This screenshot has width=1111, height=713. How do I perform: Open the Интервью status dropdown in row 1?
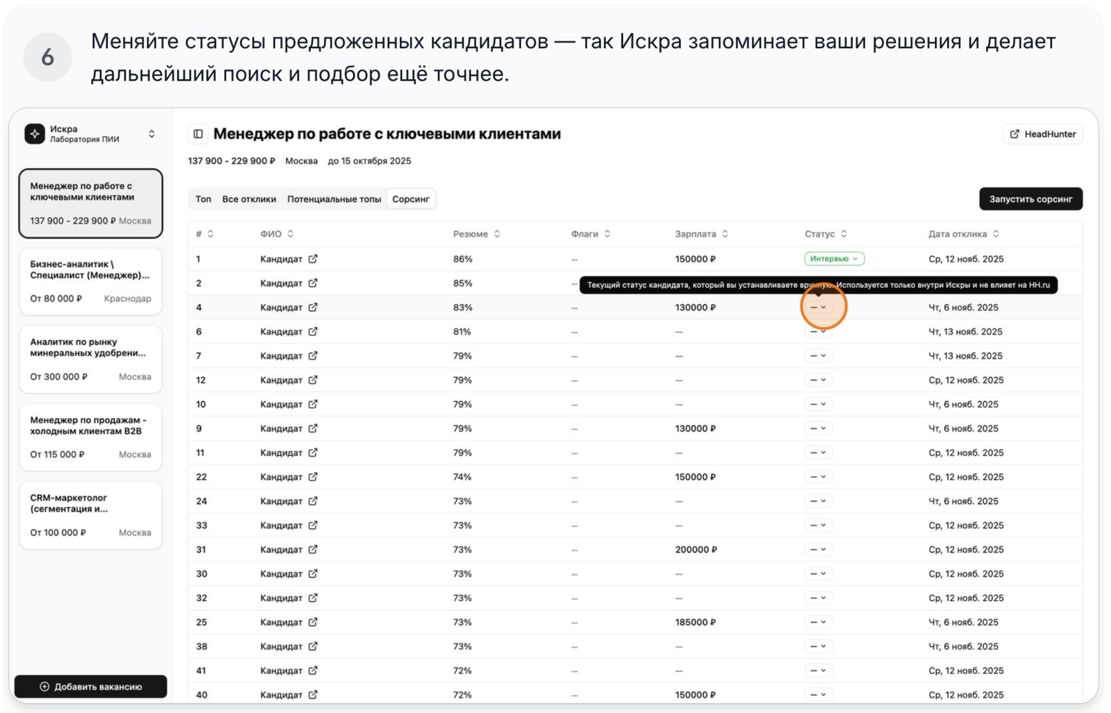834,259
